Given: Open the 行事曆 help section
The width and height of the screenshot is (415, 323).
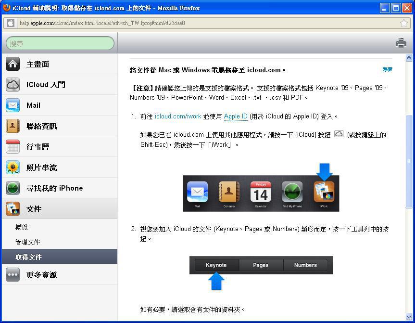Looking at the screenshot, I should pos(60,146).
